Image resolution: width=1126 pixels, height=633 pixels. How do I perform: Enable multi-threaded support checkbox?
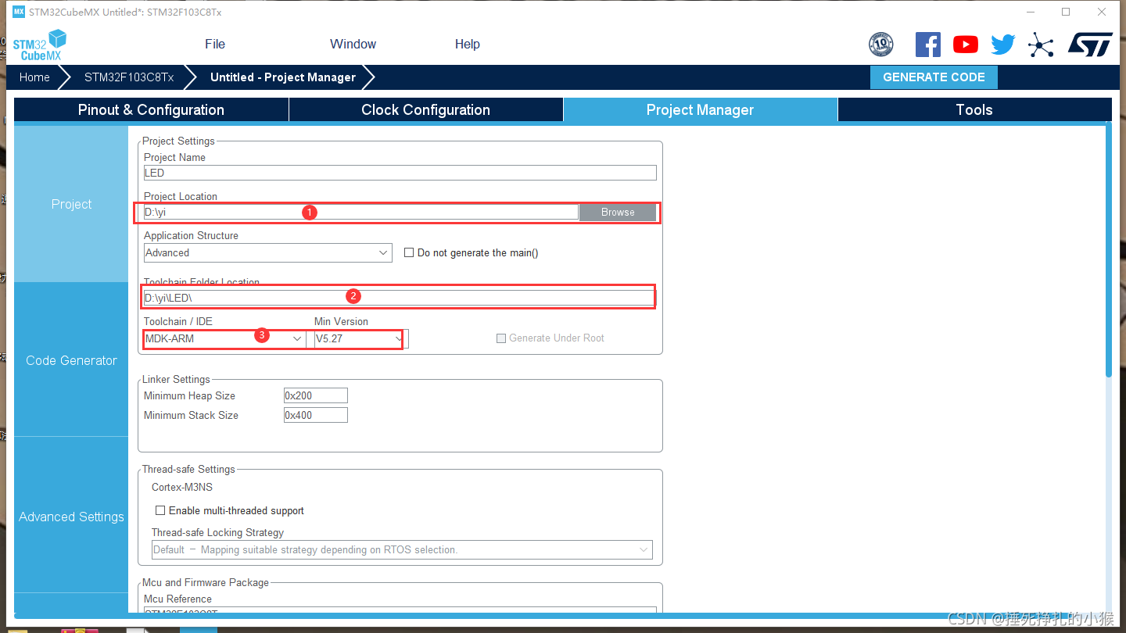[x=160, y=510]
